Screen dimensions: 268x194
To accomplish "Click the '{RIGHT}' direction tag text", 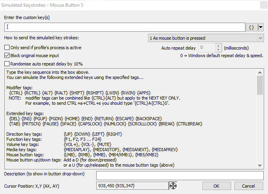I will pyautogui.click(x=114, y=134).
